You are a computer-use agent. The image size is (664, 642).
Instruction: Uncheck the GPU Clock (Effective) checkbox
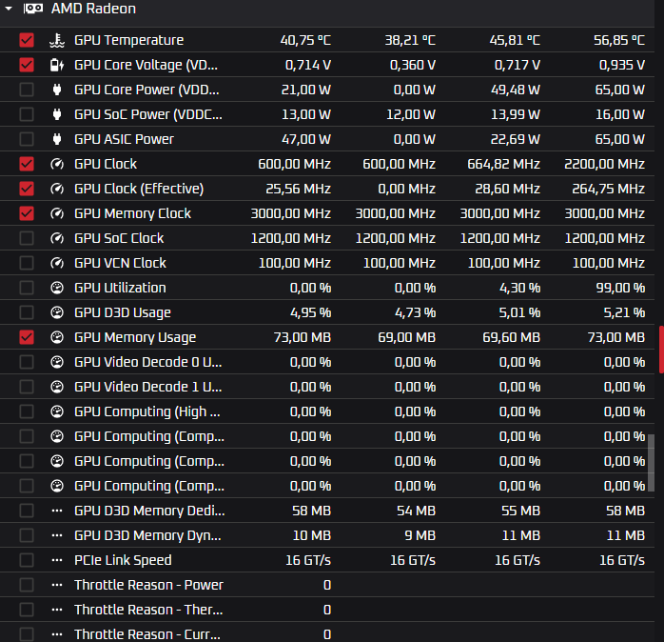(x=27, y=189)
